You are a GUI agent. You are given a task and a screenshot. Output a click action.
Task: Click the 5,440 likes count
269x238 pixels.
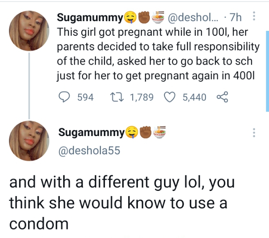coord(194,97)
